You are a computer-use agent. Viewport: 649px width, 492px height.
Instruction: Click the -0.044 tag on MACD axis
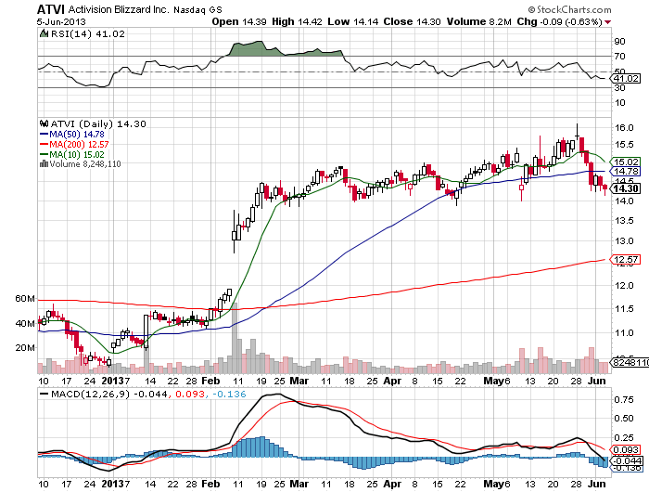[628, 460]
